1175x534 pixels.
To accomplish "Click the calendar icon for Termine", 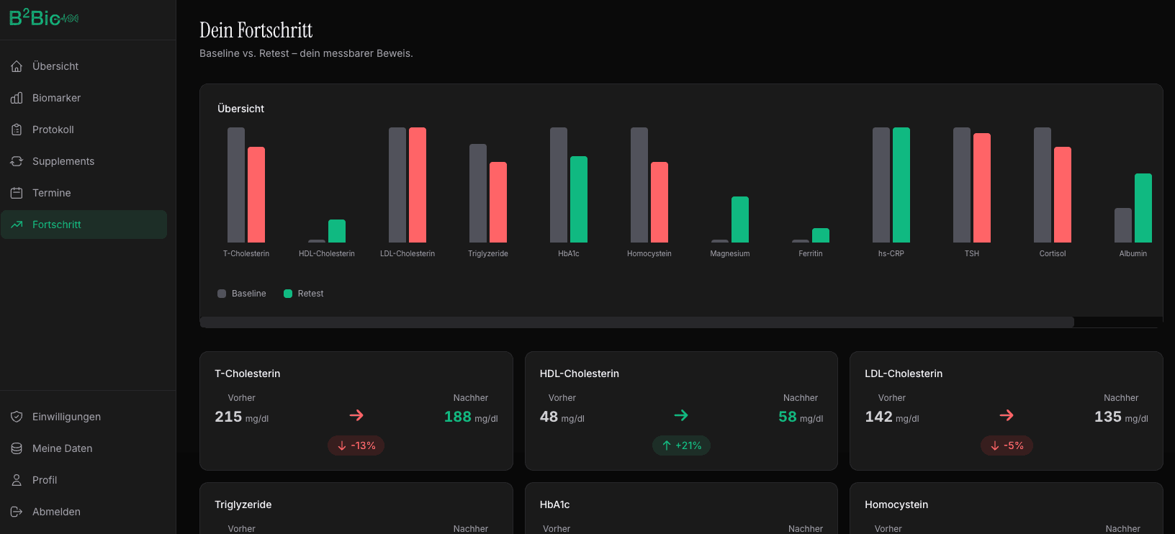I will pyautogui.click(x=17, y=193).
